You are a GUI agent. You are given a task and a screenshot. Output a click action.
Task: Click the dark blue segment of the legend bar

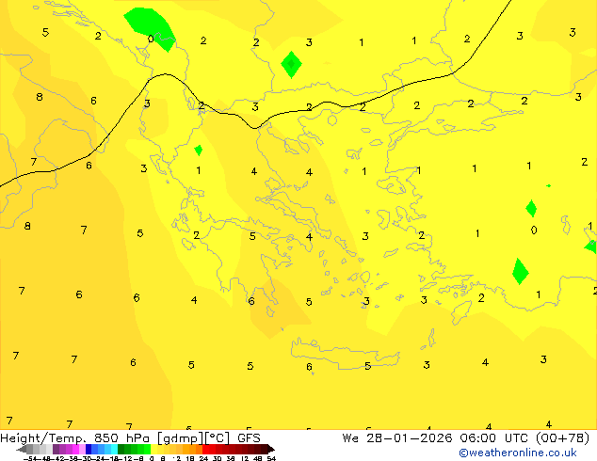(89, 449)
